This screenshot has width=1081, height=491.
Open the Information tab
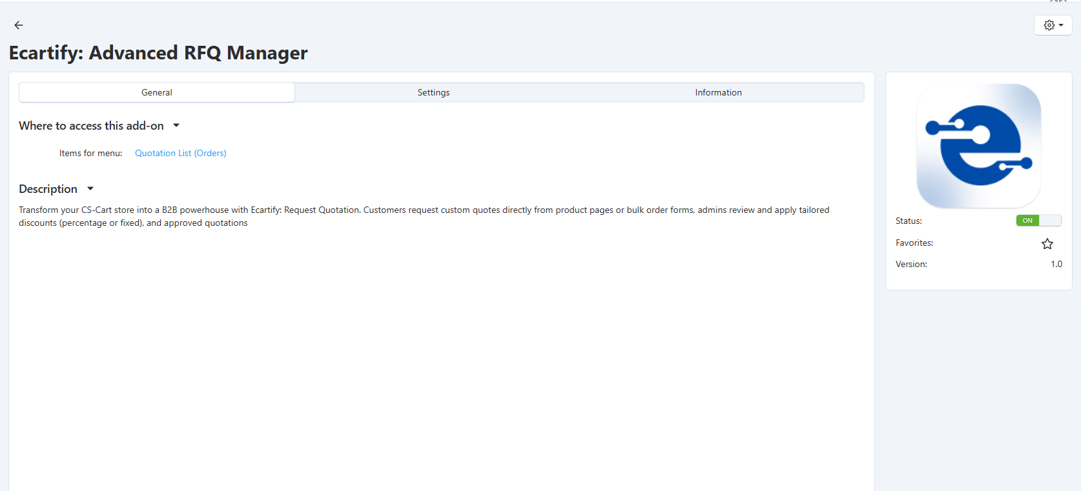(x=718, y=92)
